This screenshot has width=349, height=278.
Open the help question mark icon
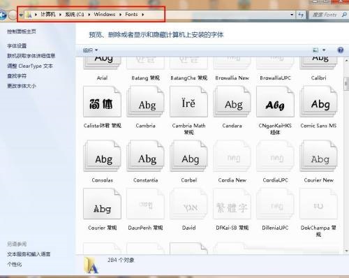coord(341,50)
